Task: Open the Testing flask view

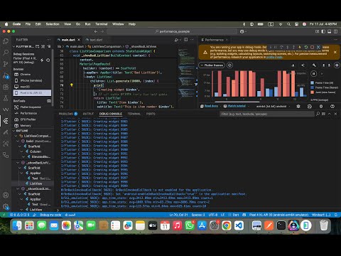Action: click(6, 98)
